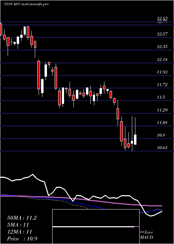Click the 11.08 price axis label

click(x=162, y=123)
